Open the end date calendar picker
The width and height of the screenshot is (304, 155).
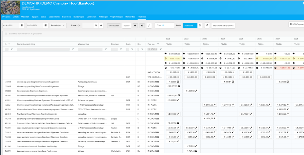point(46,25)
